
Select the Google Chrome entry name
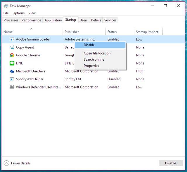28,55
